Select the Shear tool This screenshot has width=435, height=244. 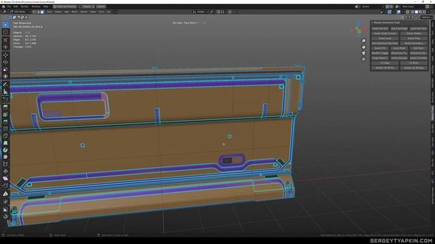5,179
